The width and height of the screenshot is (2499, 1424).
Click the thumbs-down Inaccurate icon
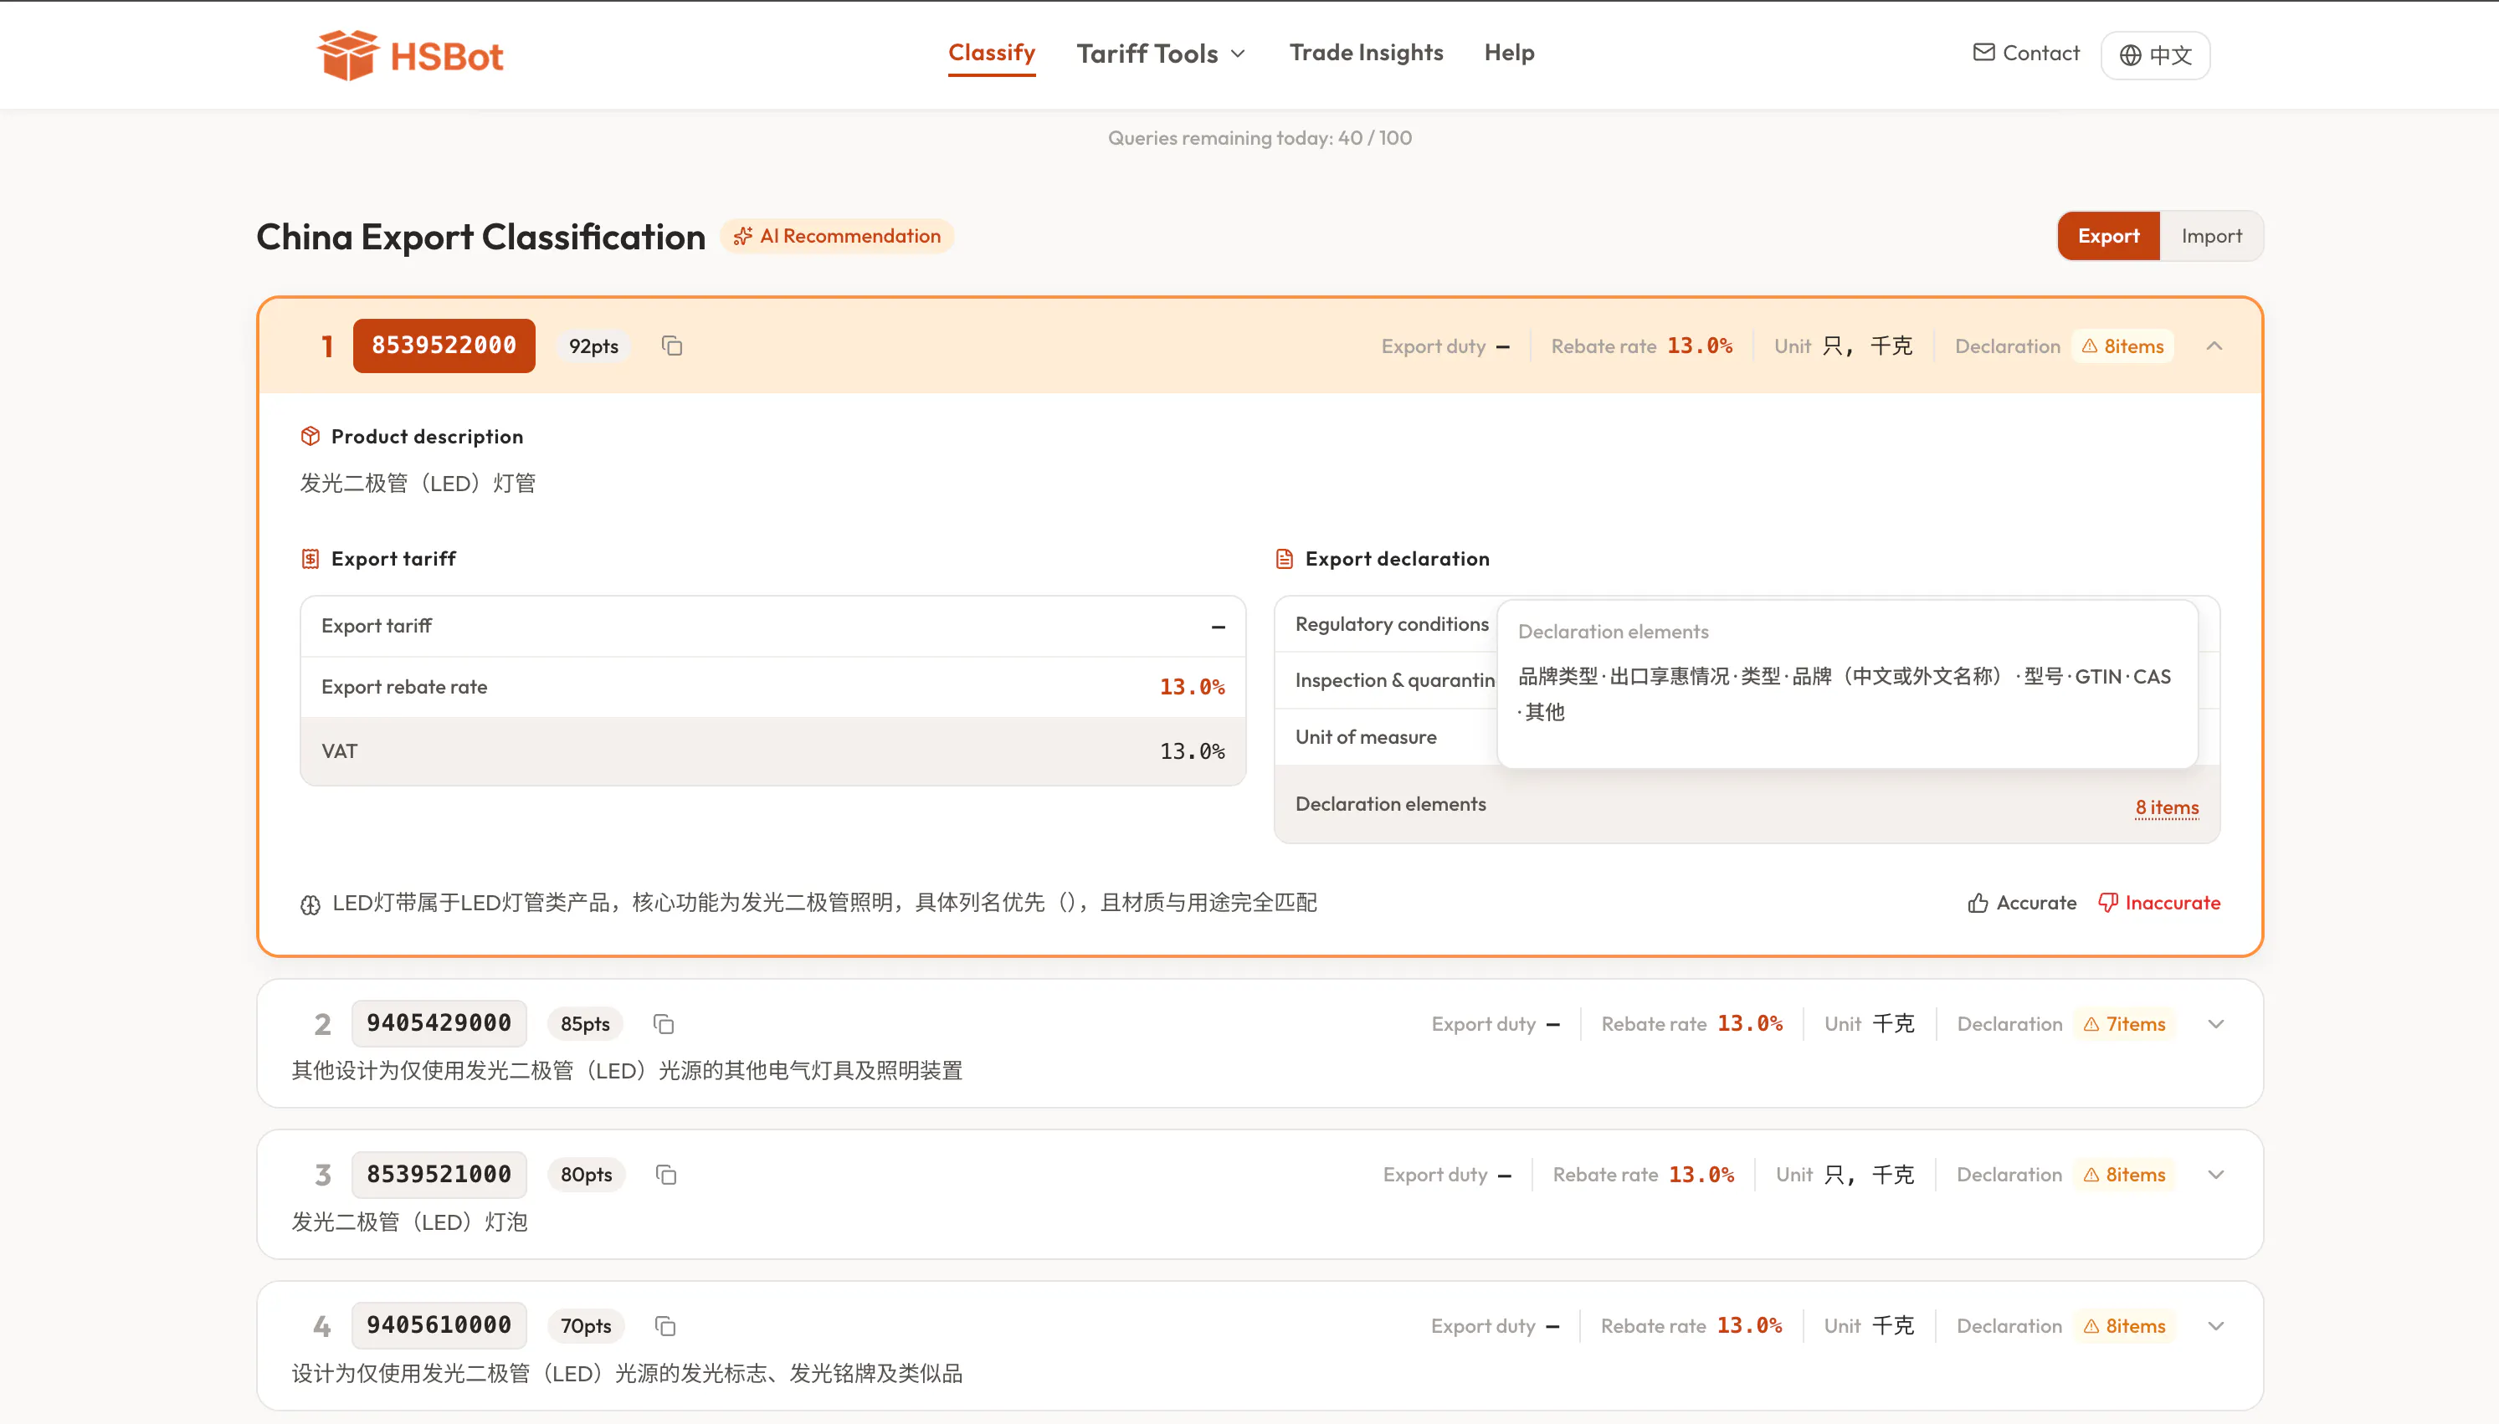pyautogui.click(x=2108, y=903)
